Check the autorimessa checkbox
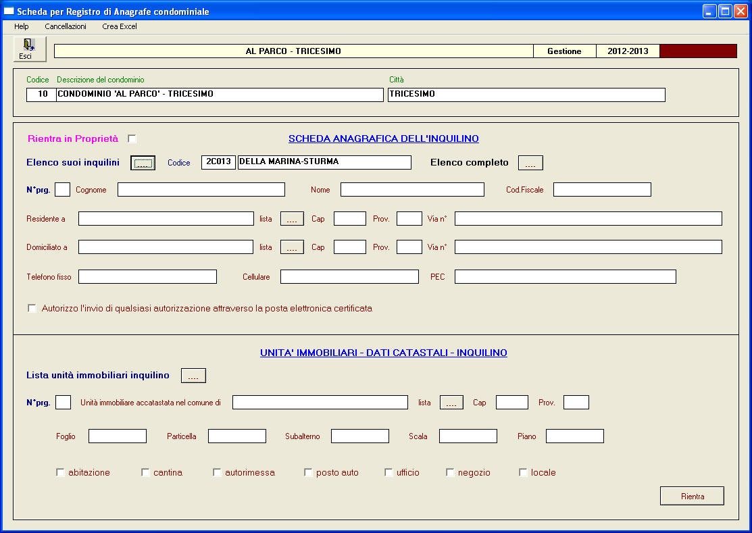Screen dimensions: 752x533 pos(217,473)
